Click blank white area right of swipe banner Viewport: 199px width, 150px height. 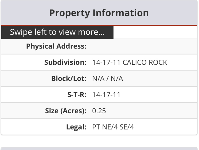click(155, 32)
